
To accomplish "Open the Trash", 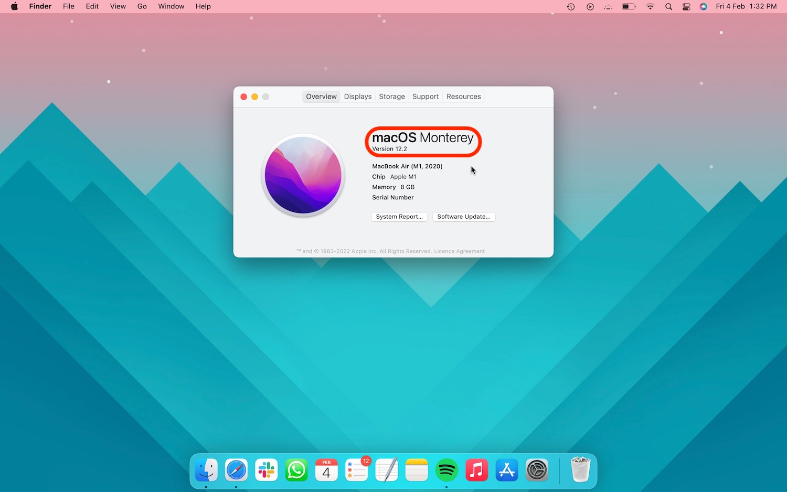I will pos(579,469).
